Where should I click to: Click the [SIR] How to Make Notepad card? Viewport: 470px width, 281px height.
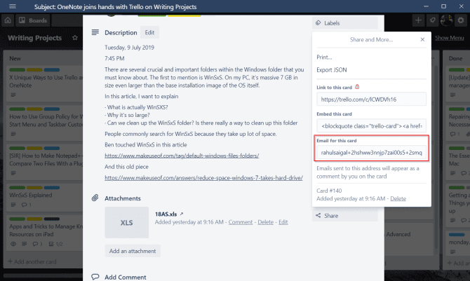[45, 161]
